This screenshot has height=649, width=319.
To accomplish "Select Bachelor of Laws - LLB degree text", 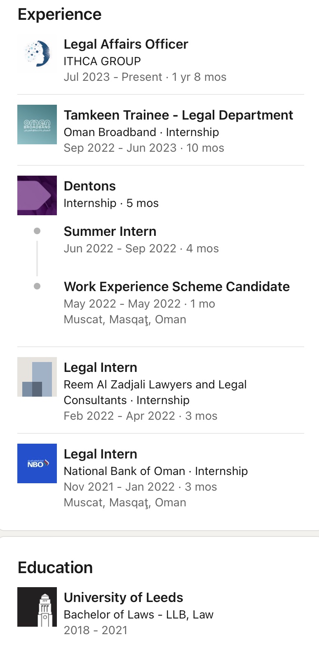I will point(138,614).
